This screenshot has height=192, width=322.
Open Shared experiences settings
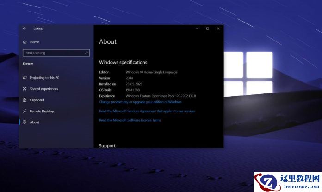(x=44, y=89)
